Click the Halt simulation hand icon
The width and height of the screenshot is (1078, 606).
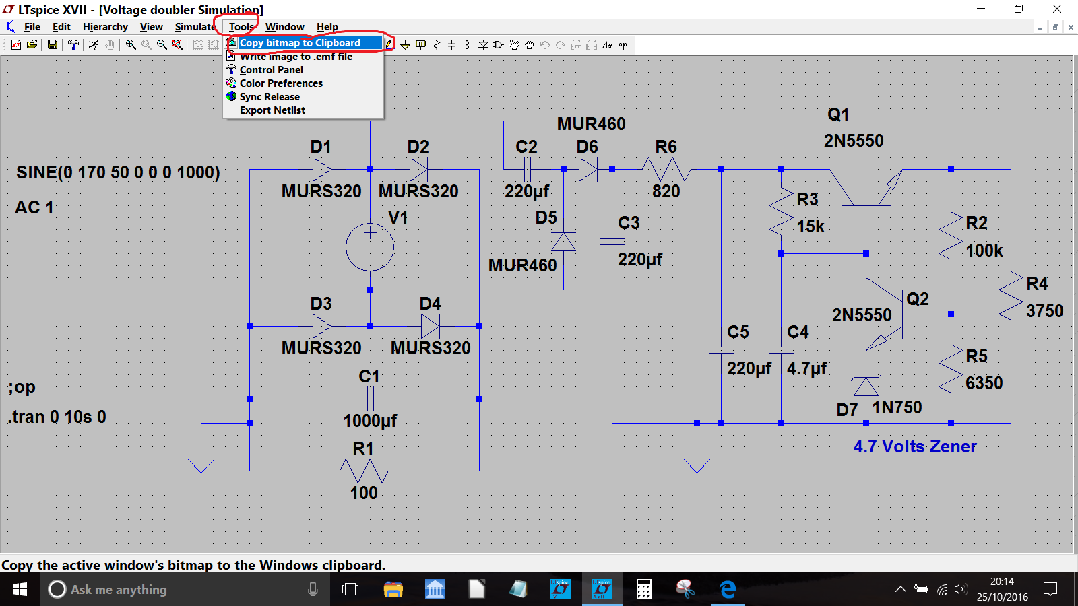click(109, 45)
